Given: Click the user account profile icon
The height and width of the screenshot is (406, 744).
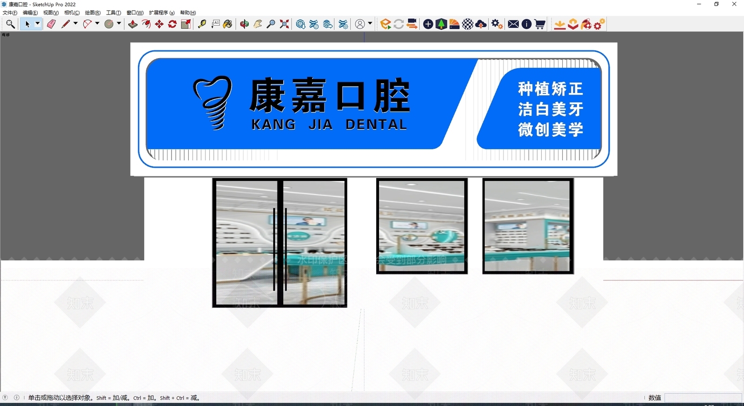Looking at the screenshot, I should (360, 24).
